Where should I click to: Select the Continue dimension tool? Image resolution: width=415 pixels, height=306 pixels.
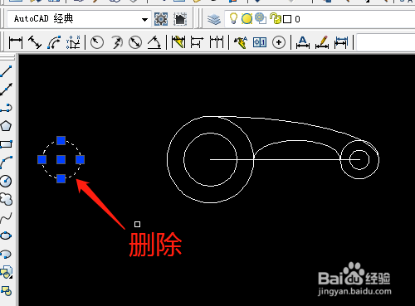[x=217, y=42]
